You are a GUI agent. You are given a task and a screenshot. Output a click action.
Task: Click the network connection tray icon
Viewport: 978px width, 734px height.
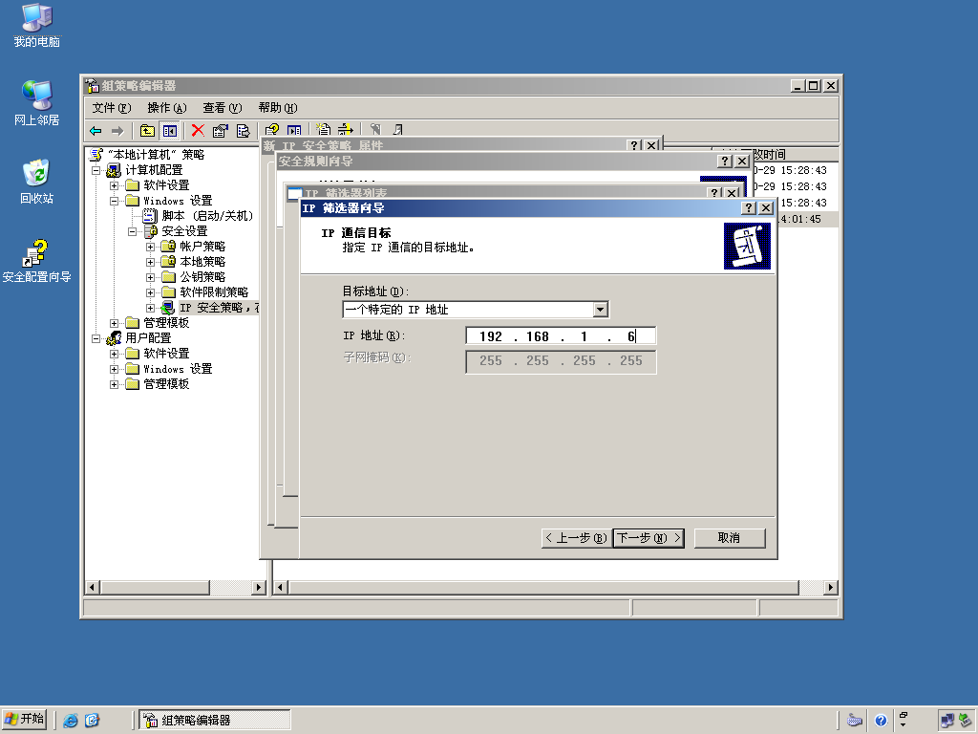[946, 721]
